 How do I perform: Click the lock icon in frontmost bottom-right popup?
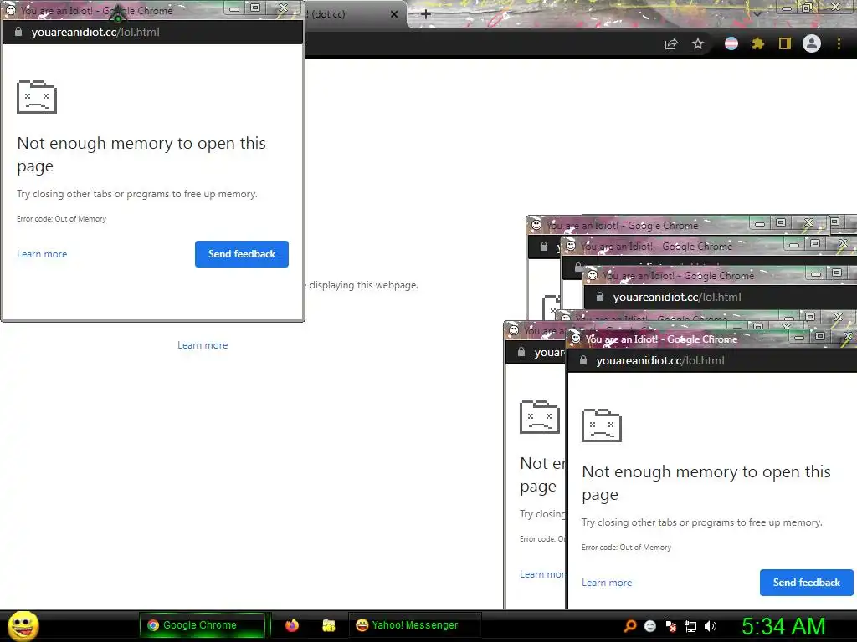pos(583,360)
